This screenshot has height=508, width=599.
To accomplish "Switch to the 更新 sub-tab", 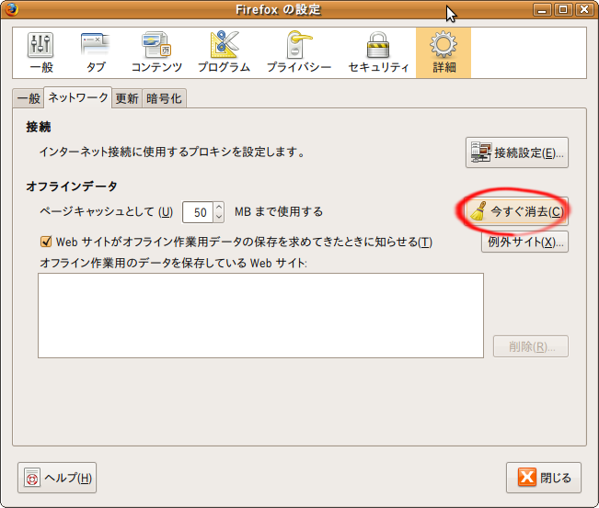I will tap(127, 98).
